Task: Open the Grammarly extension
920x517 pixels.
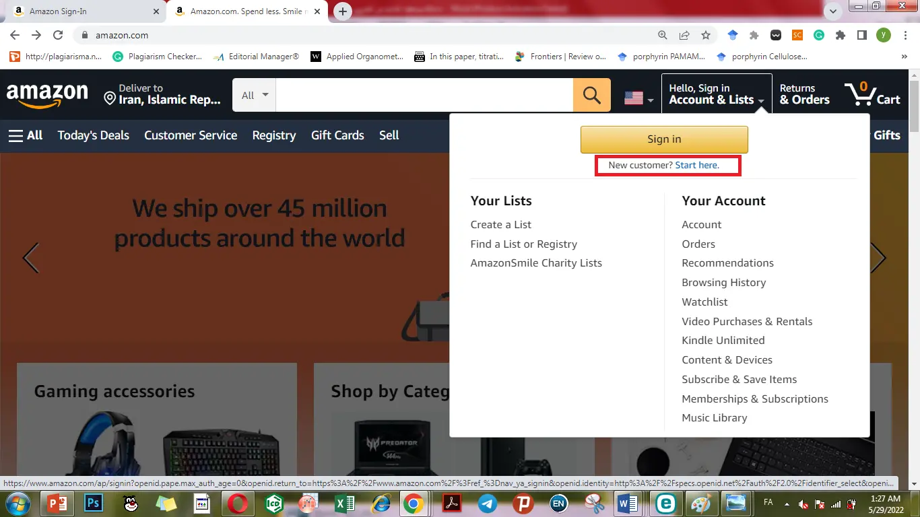Action: pos(819,35)
